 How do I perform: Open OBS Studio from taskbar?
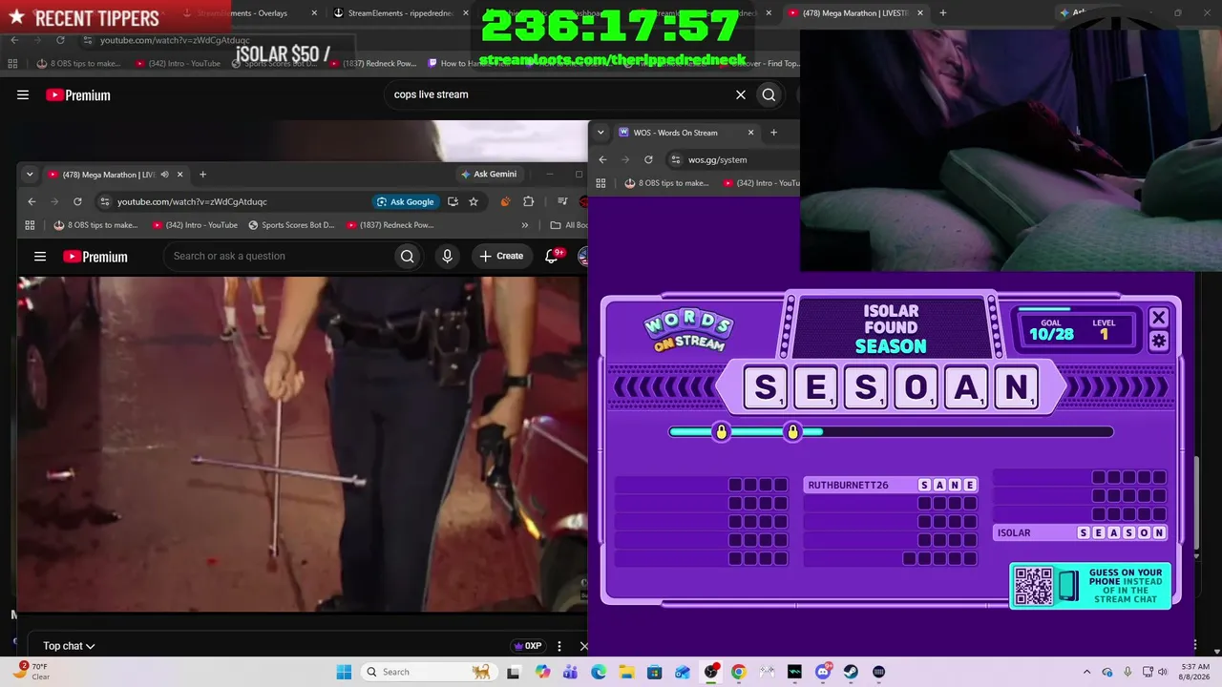pyautogui.click(x=711, y=672)
